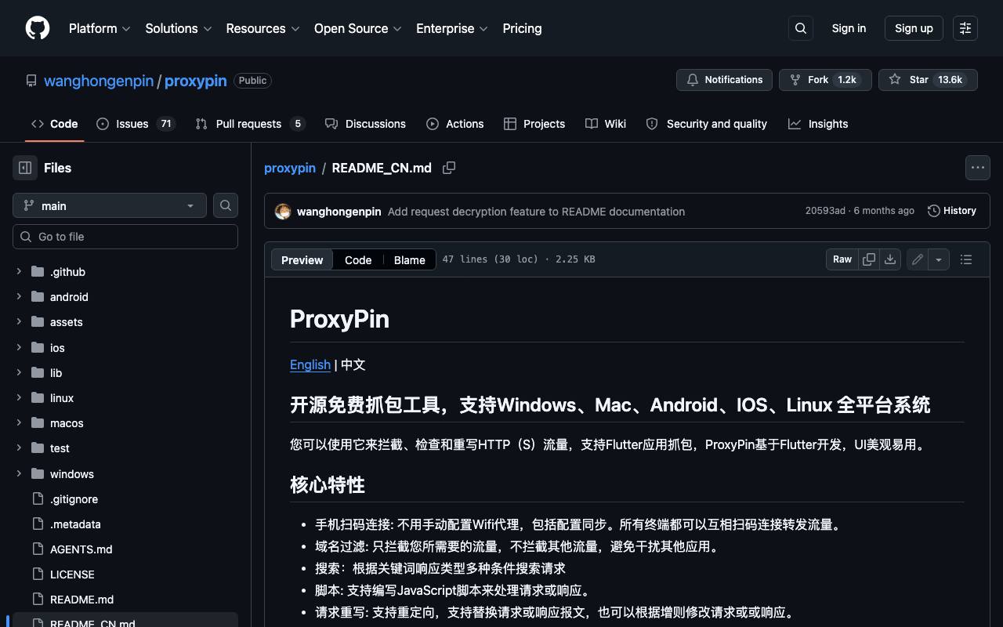Viewport: 1003px width, 627px height.
Task: Open the Resources dropdown menu
Action: pos(263,28)
